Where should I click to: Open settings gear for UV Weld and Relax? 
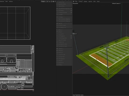(71, 13)
